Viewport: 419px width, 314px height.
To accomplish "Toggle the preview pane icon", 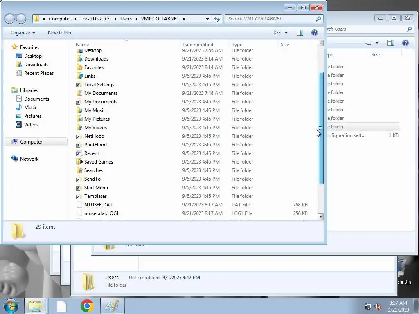I will click(300, 33).
